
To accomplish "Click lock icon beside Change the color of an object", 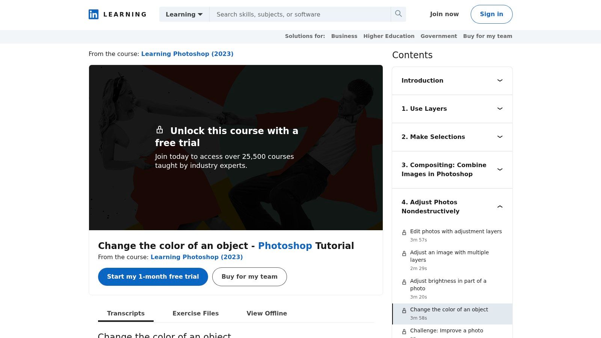I will pyautogui.click(x=404, y=311).
